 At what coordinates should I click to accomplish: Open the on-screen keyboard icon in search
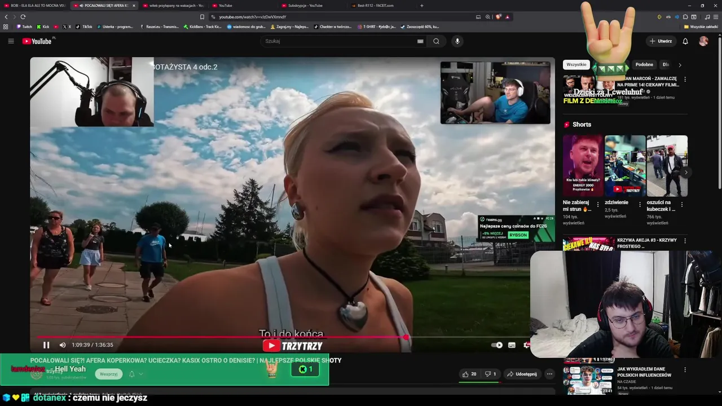pos(420,41)
